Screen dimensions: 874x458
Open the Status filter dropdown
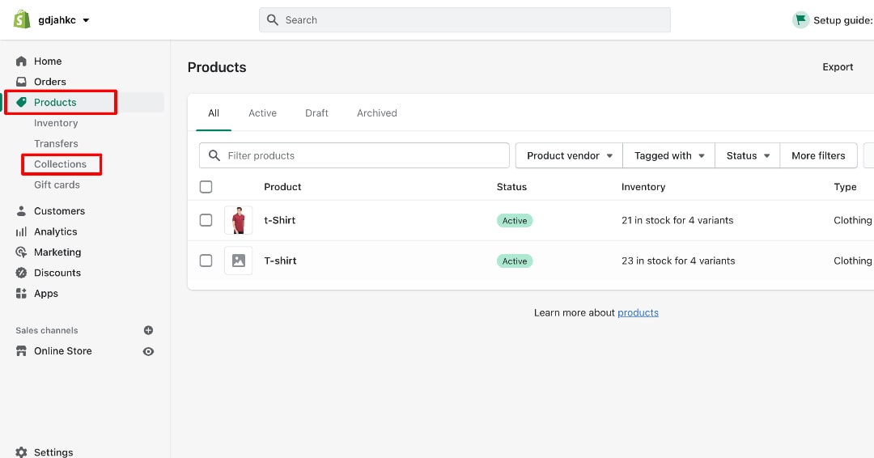click(x=748, y=155)
